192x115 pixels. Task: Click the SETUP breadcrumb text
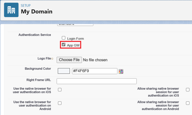(26, 6)
